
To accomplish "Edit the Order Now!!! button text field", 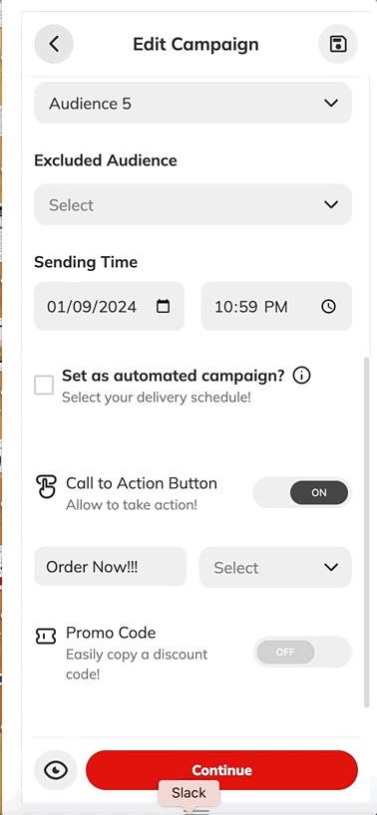I will pos(111,566).
